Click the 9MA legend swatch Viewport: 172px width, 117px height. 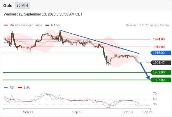20,88
